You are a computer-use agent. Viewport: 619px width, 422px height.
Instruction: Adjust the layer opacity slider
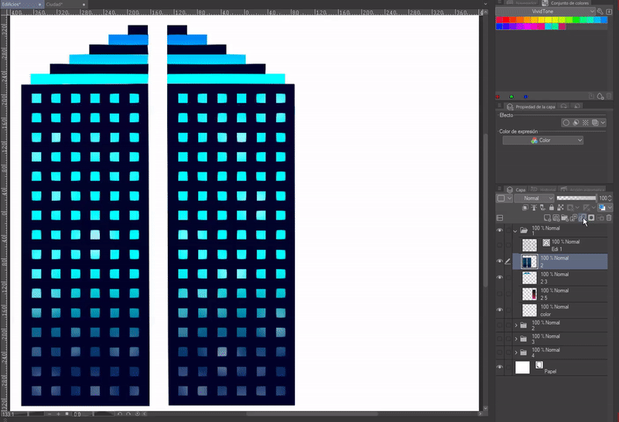click(x=576, y=198)
